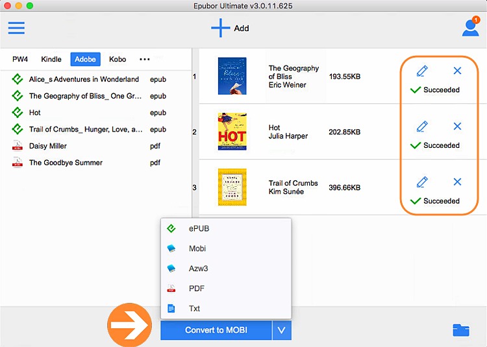Click the Hot title in conversion row 2
Image resolution: width=487 pixels, height=347 pixels.
(274, 128)
